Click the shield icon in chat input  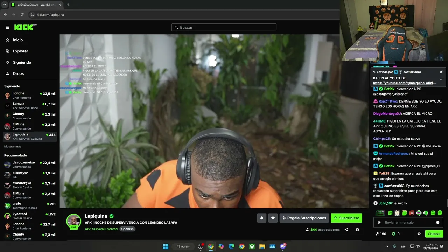tap(378, 222)
